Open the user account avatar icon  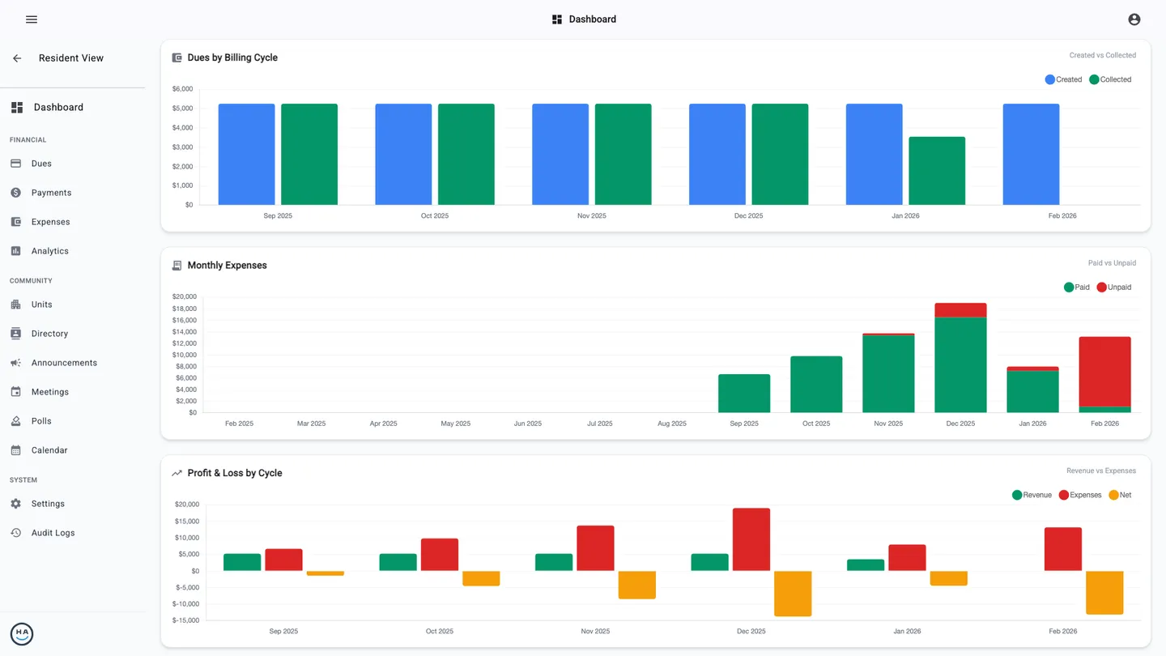tap(1134, 19)
